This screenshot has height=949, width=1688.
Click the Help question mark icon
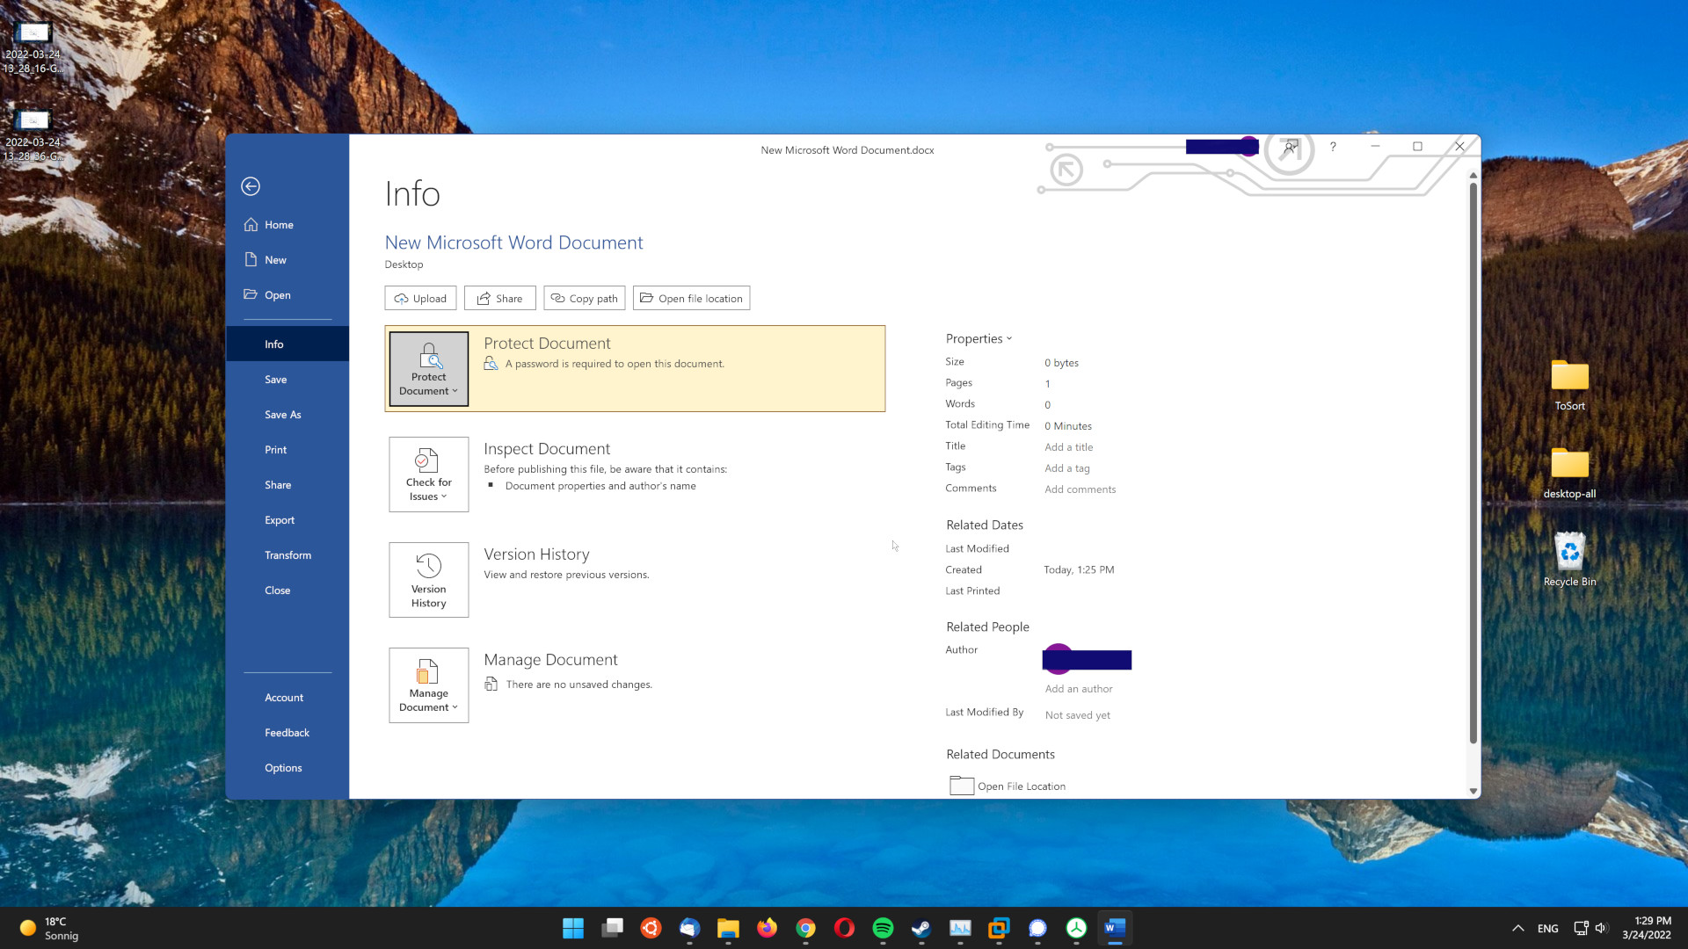coord(1333,147)
